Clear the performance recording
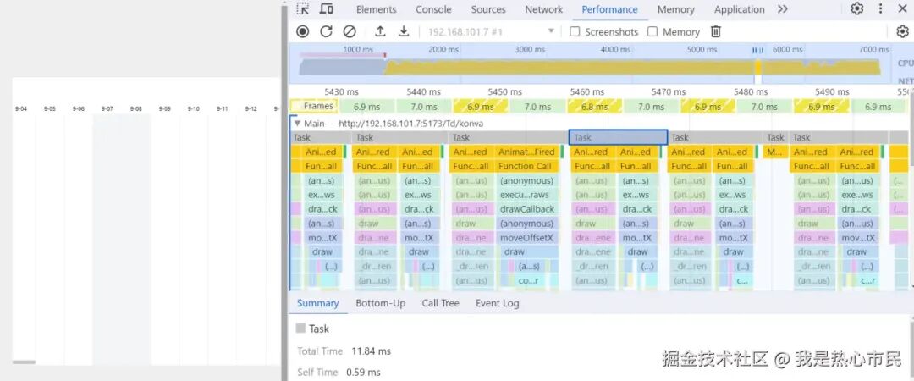Screen dimensions: 914x381 [350, 31]
